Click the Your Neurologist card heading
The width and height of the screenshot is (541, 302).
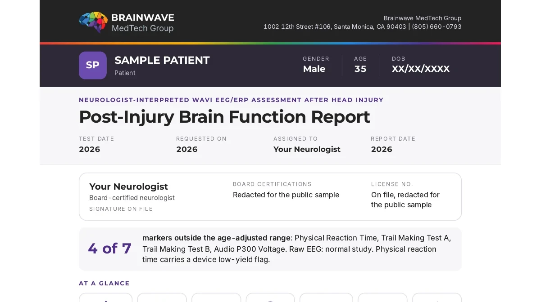[x=128, y=187]
